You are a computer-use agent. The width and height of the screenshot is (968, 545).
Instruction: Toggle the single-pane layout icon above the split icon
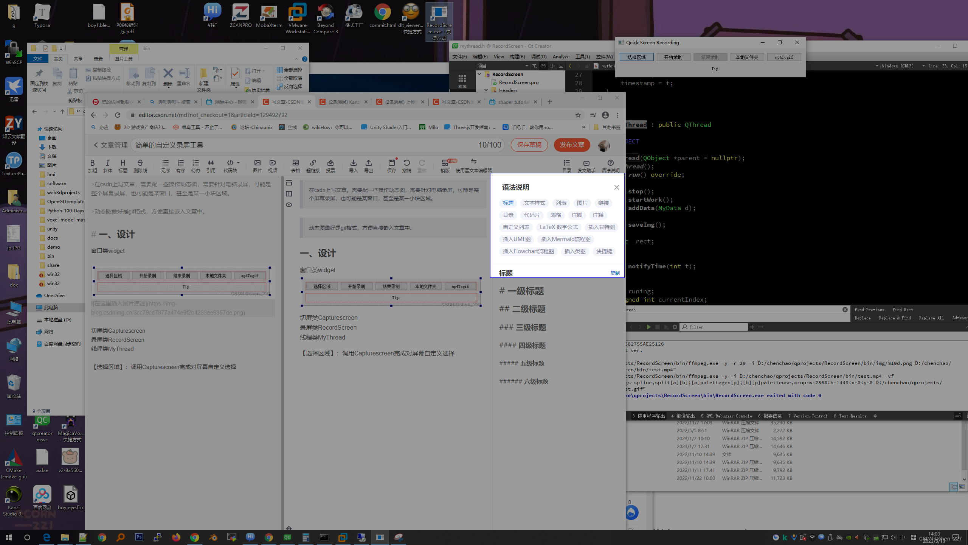click(289, 183)
